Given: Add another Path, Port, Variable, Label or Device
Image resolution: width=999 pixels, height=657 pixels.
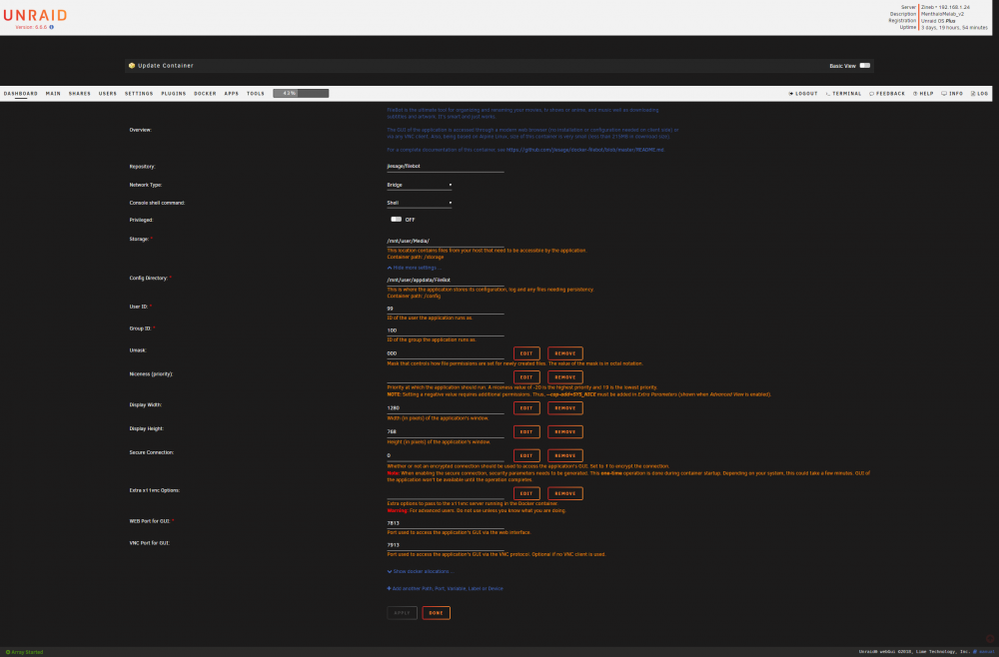Looking at the screenshot, I should [445, 589].
